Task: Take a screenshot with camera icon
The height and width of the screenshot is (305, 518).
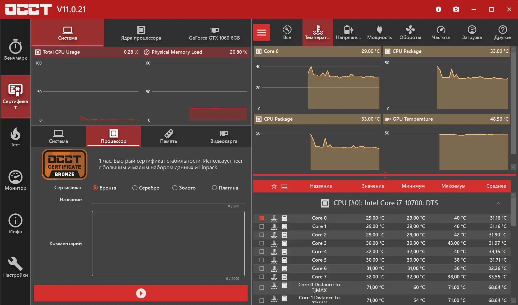Action: click(x=456, y=9)
